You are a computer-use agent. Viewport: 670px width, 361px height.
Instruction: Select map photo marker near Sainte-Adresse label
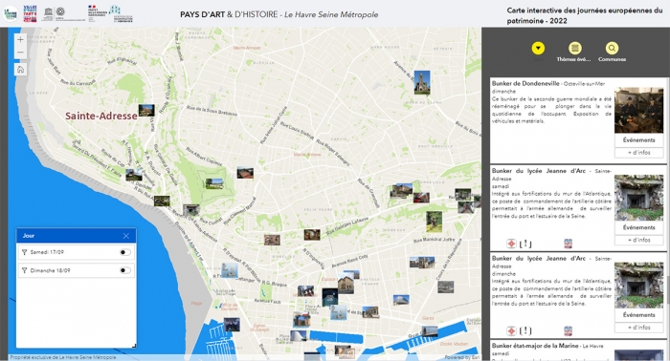(x=146, y=110)
